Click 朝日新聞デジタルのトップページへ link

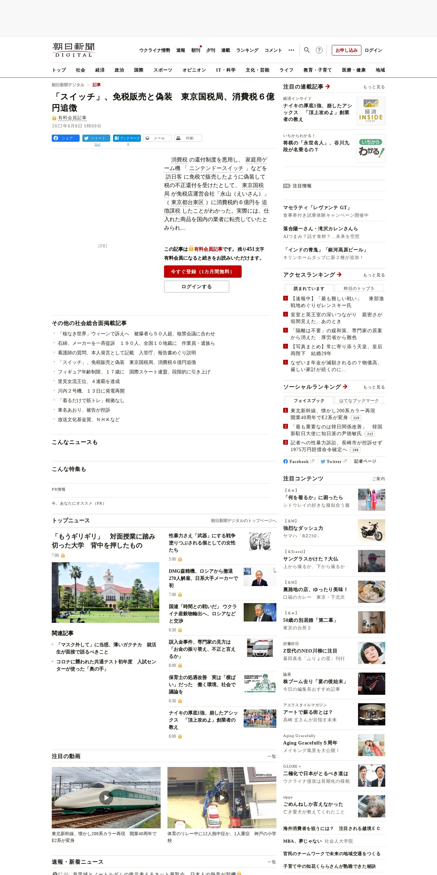click(x=244, y=521)
